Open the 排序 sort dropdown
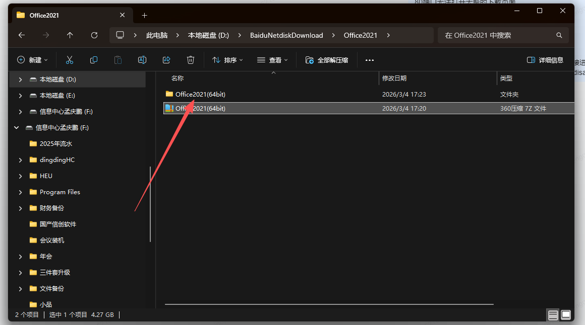Screen dimensions: 585x325 click(x=227, y=60)
